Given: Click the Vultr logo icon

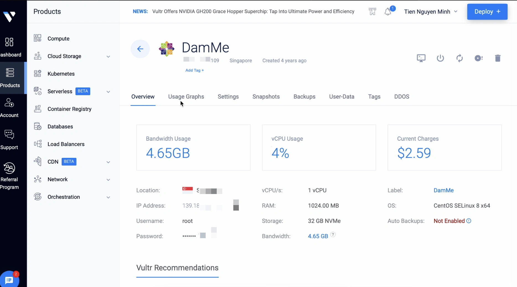Looking at the screenshot, I should pos(9,17).
